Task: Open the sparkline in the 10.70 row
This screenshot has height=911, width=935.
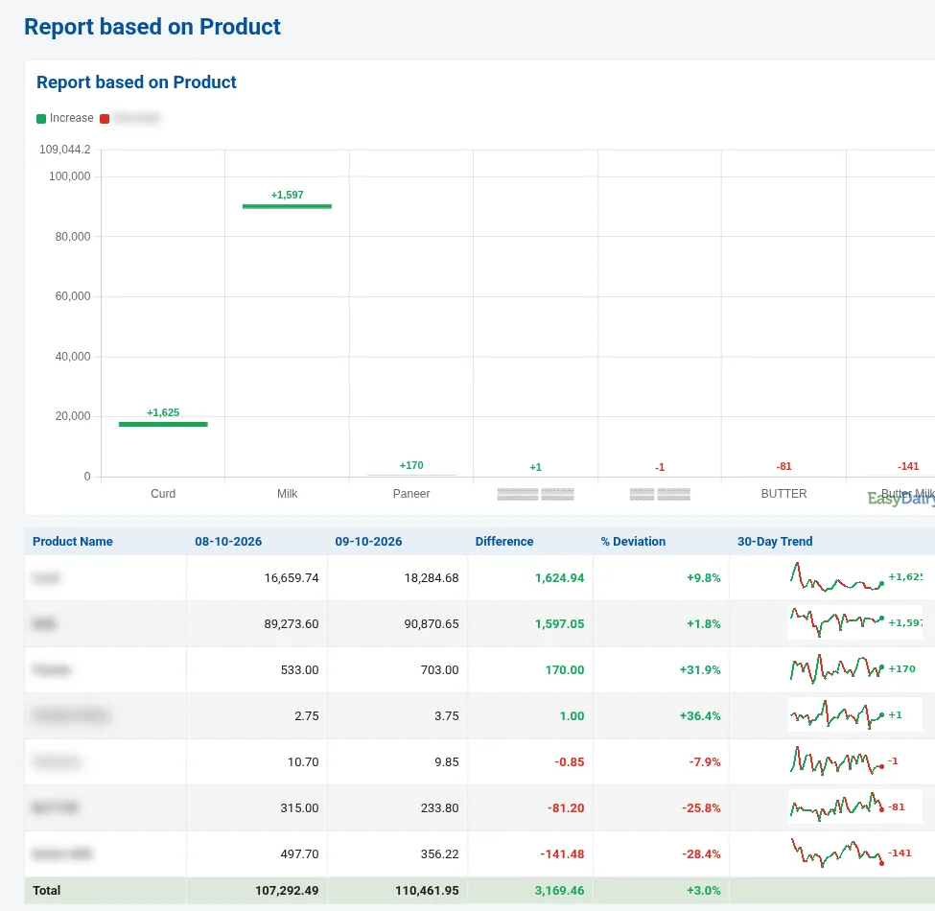Action: [x=855, y=760]
